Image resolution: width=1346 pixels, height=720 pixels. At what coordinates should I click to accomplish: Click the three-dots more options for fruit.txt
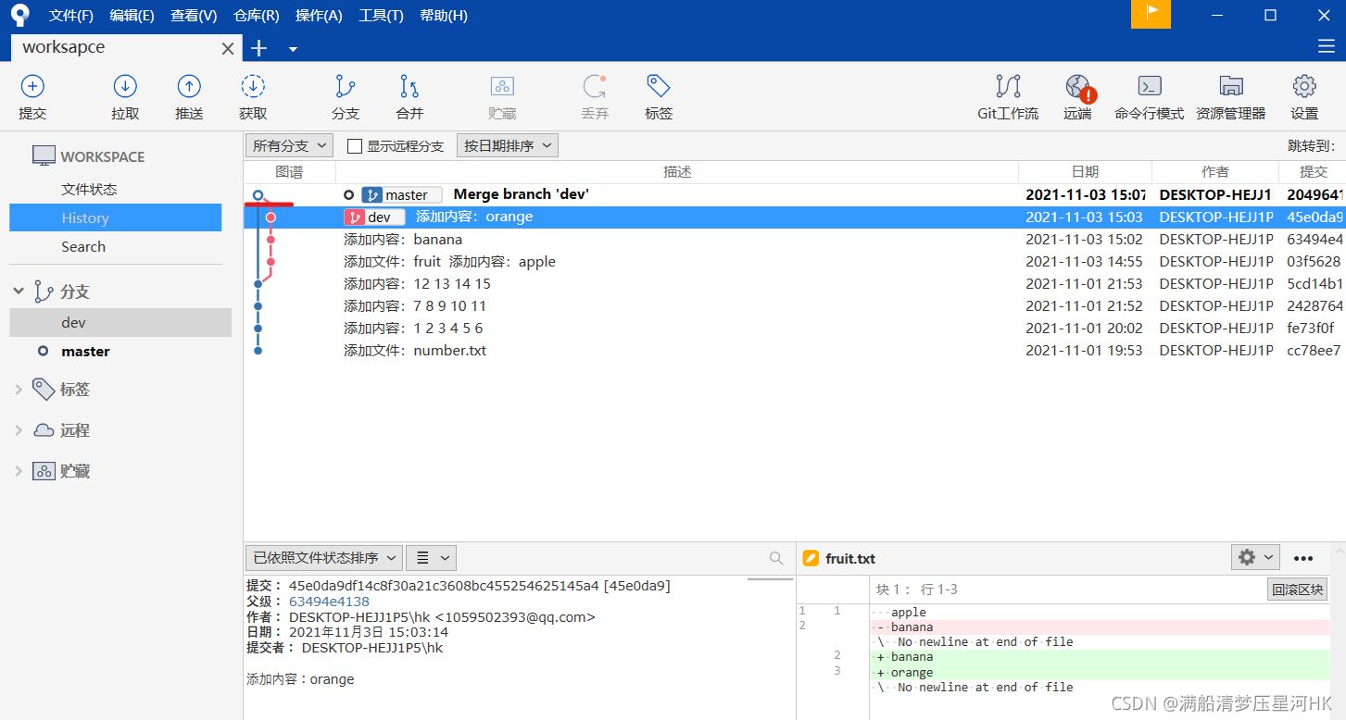[1303, 558]
